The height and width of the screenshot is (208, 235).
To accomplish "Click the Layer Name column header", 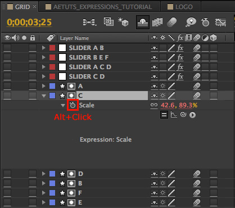I will point(74,38).
